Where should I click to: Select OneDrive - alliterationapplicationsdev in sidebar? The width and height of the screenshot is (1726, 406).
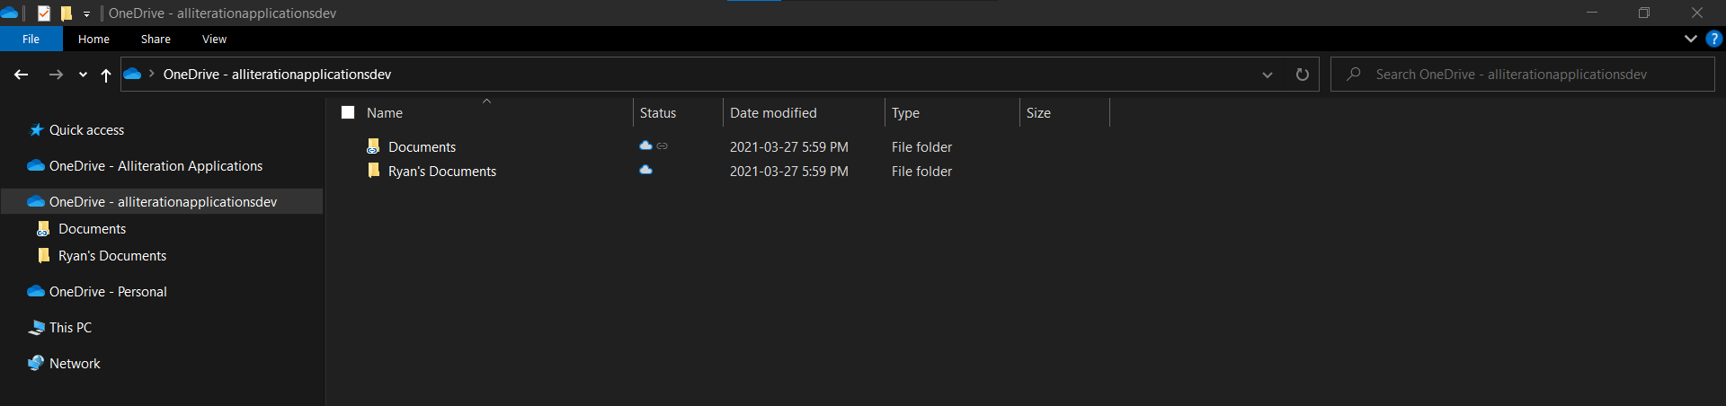[163, 202]
